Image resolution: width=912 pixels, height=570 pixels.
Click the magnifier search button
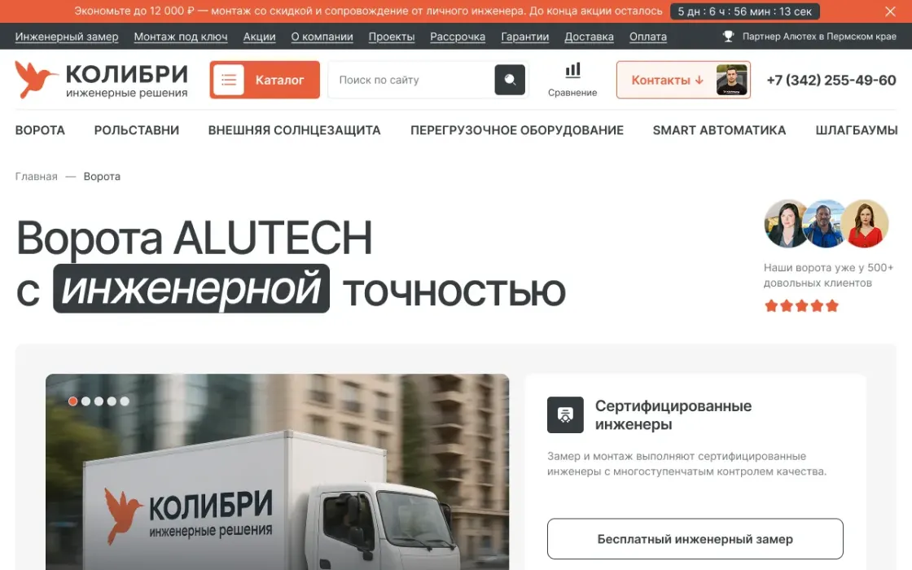[510, 80]
